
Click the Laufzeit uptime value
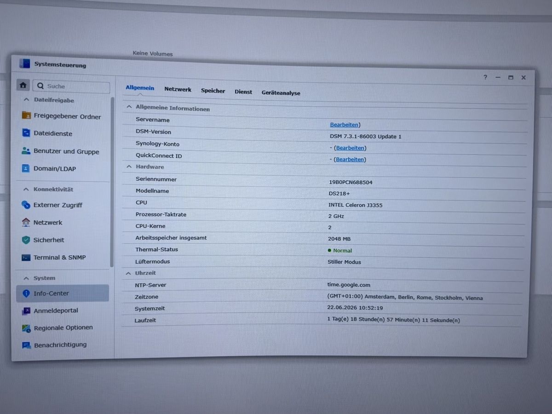(393, 320)
